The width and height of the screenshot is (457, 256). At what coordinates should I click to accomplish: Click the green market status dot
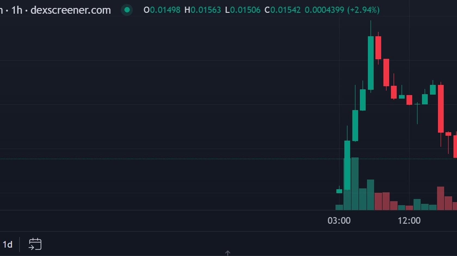[127, 10]
